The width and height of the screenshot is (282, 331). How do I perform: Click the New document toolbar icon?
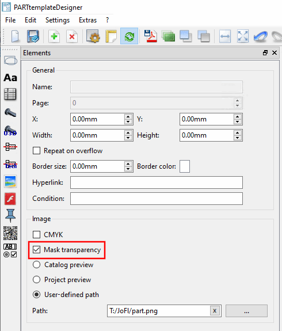(x=15, y=36)
